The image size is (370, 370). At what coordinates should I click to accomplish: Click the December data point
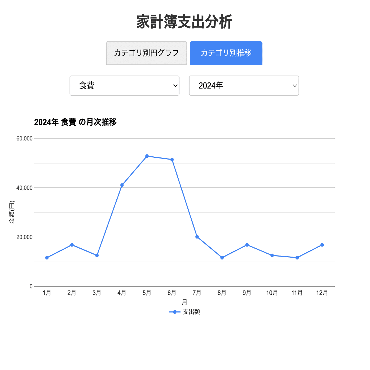[x=322, y=245]
